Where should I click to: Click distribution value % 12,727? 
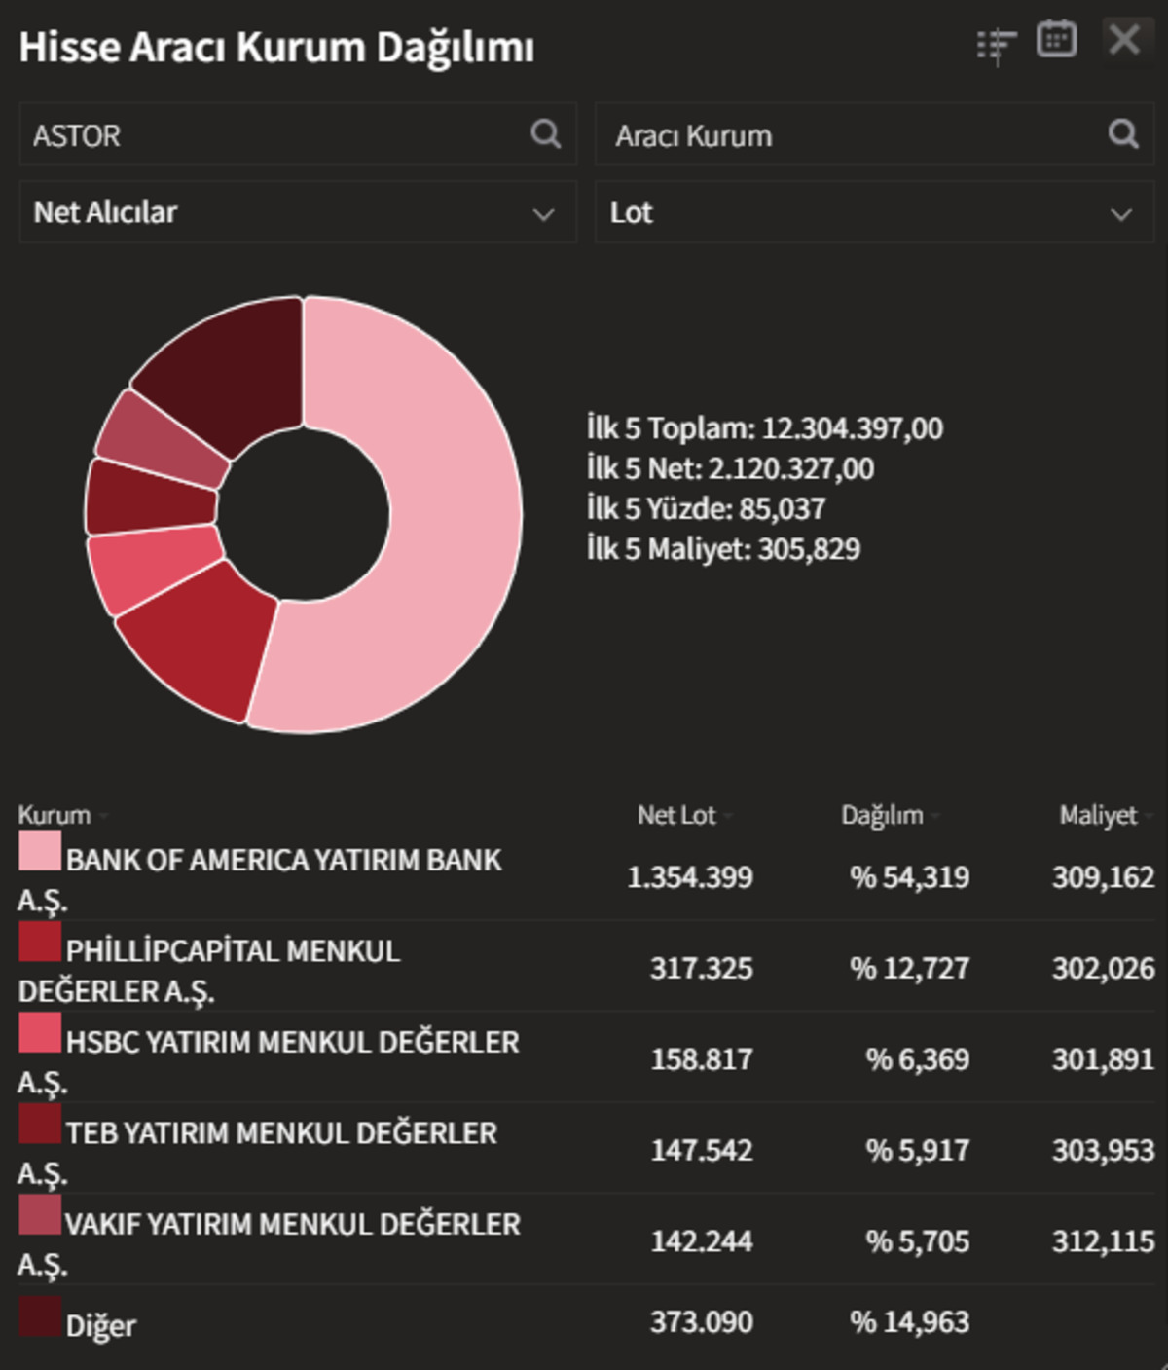coord(910,968)
